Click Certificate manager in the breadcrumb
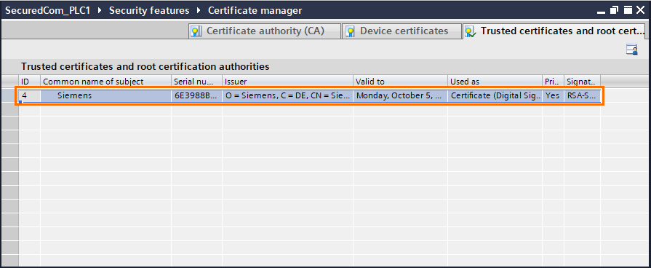The width and height of the screenshot is (651, 268). [255, 10]
